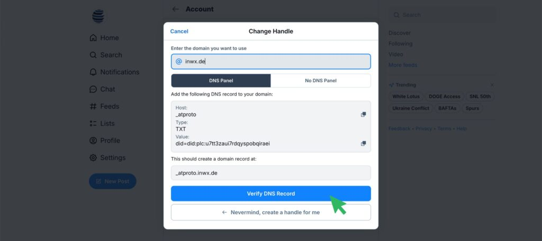Cancel the Change Handle dialog
This screenshot has height=241, width=542.
179,32
